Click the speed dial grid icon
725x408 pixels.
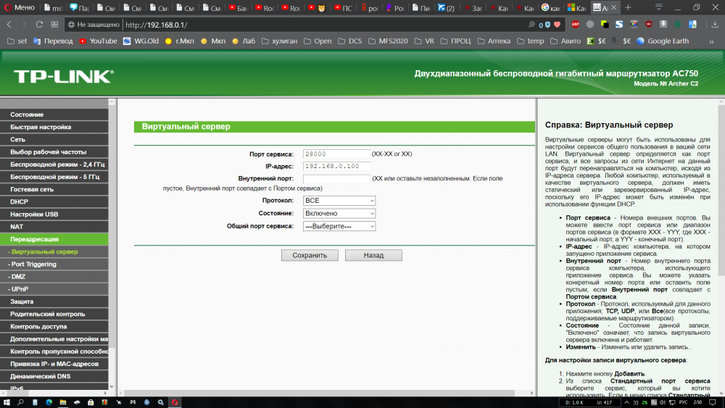(x=55, y=25)
